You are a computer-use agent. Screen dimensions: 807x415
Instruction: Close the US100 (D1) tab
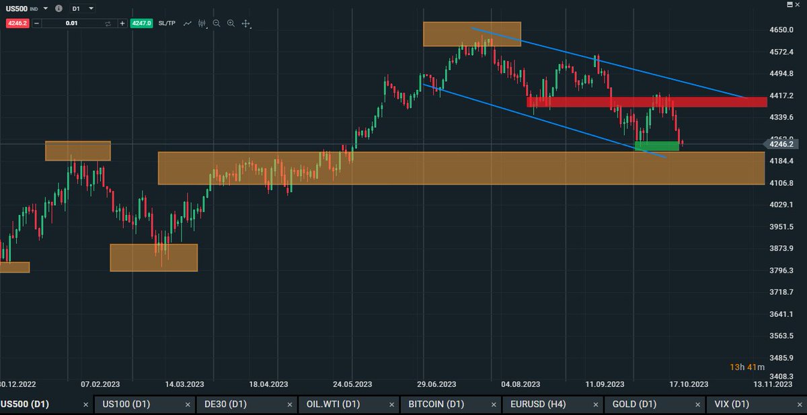(x=187, y=405)
